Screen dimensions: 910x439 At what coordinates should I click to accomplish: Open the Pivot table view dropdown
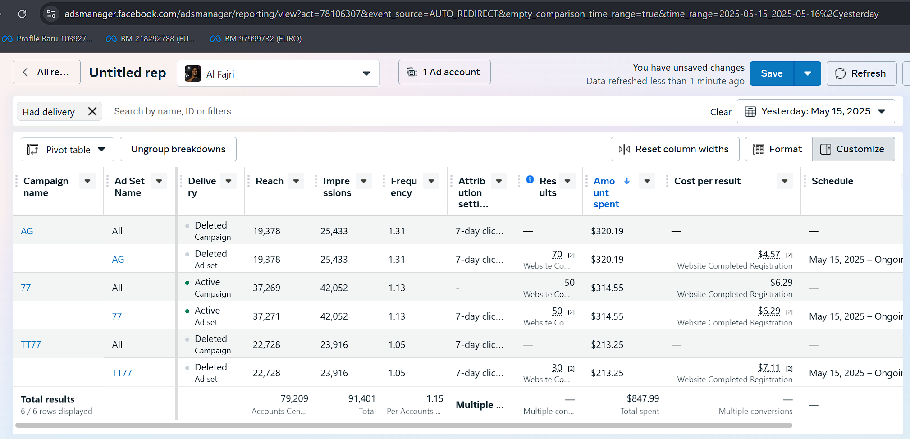(67, 150)
